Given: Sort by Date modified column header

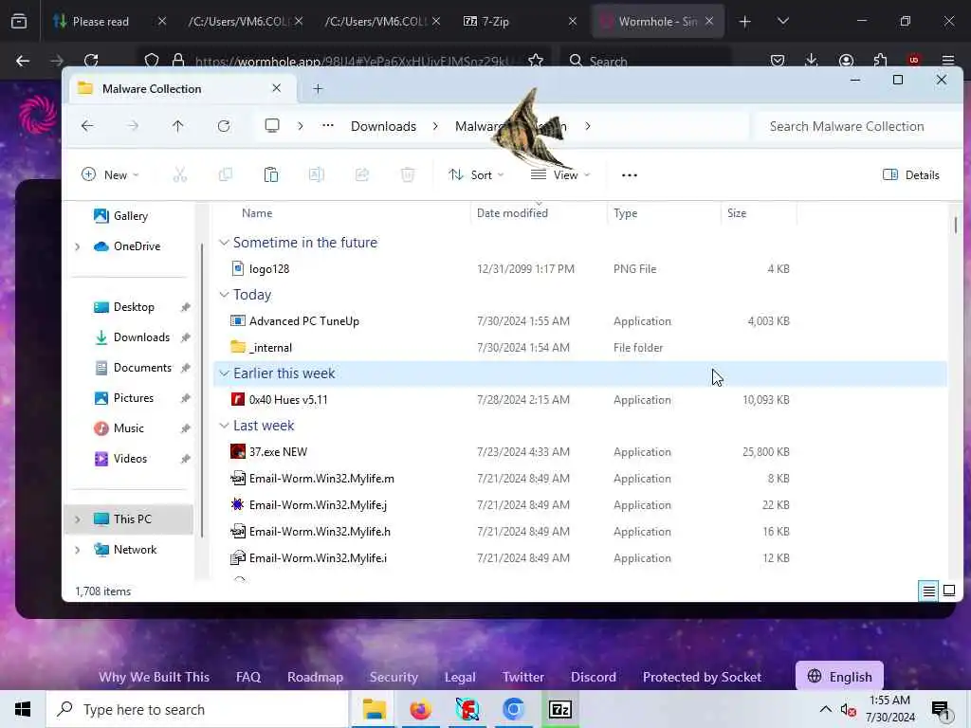Looking at the screenshot, I should (x=512, y=213).
